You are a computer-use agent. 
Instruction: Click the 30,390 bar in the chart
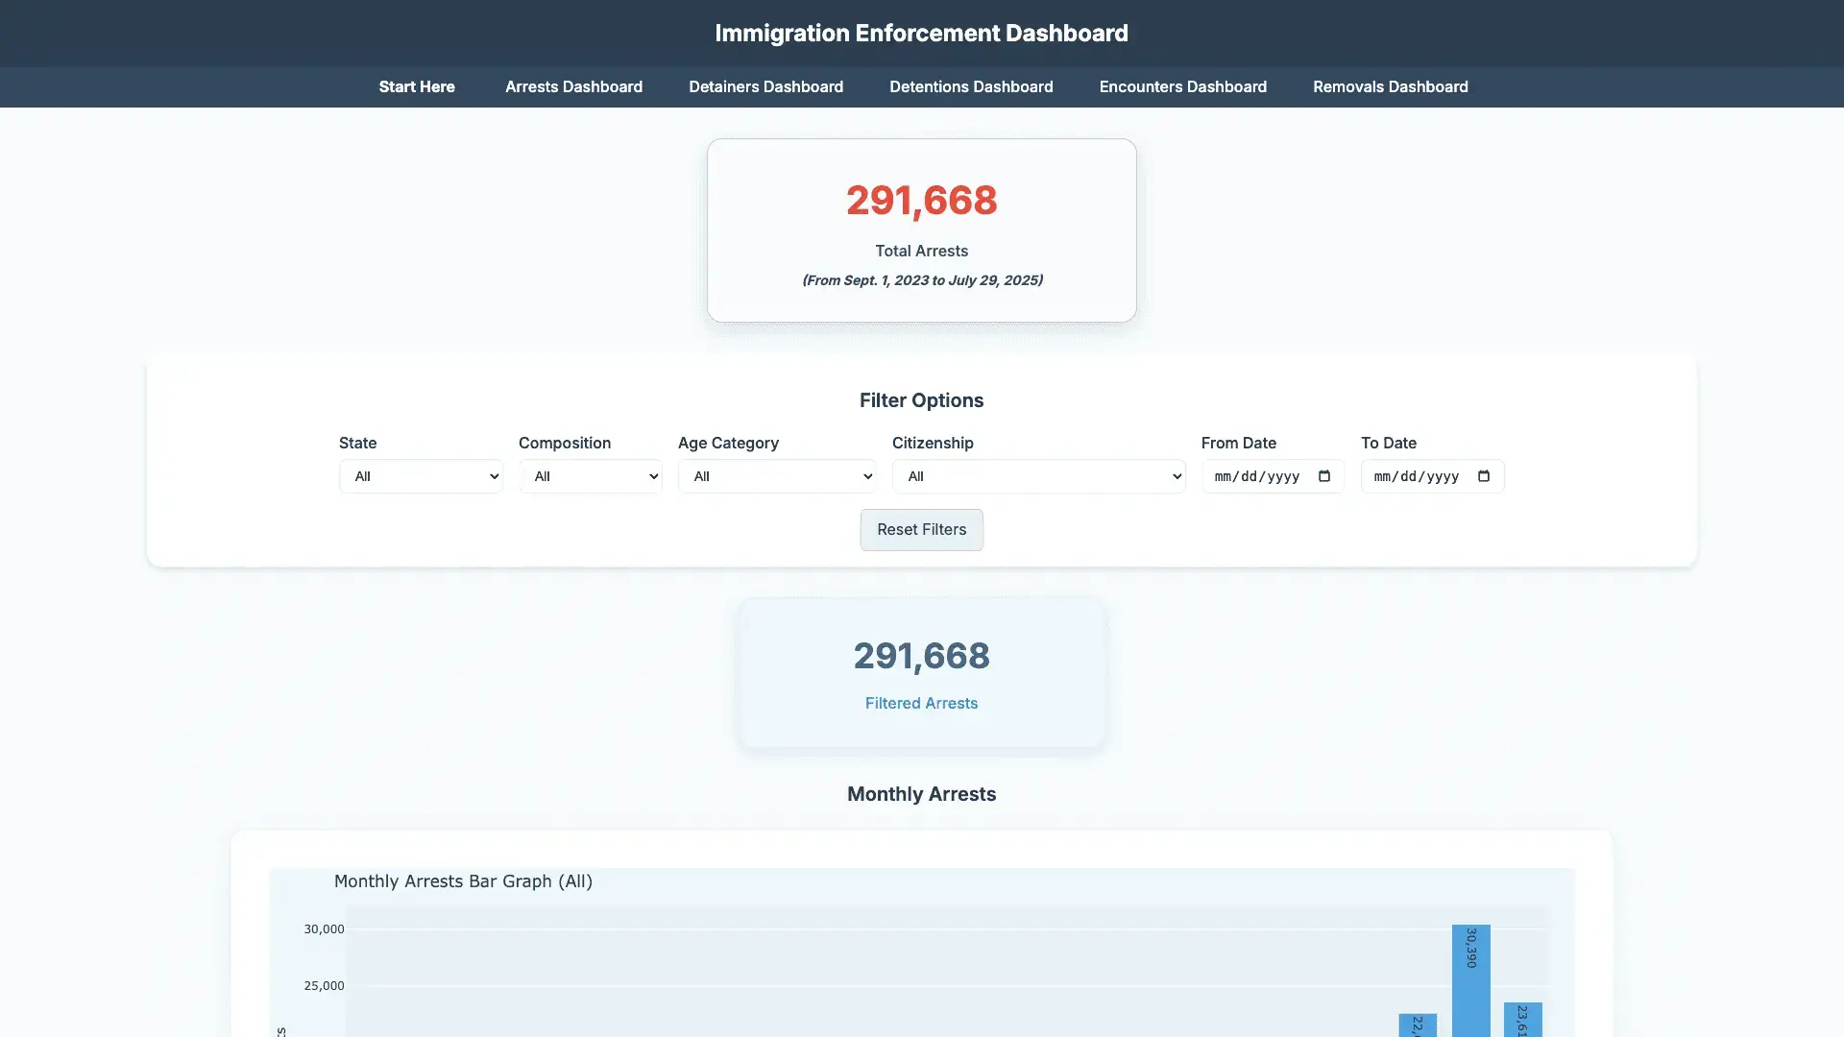1470,979
